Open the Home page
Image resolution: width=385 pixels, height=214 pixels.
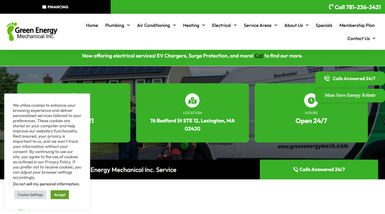[92, 25]
